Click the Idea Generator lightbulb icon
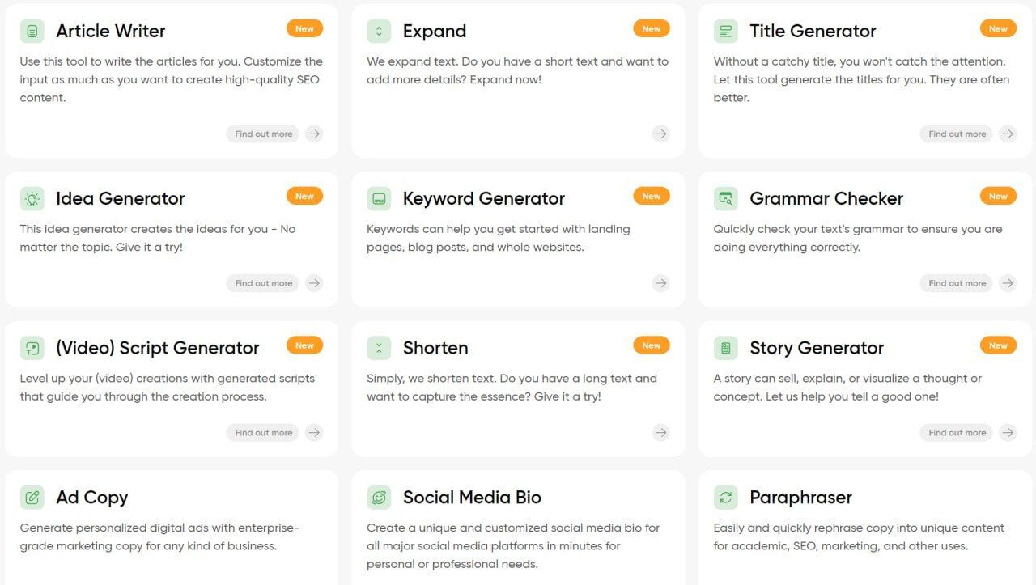The height and width of the screenshot is (585, 1036). pos(32,198)
